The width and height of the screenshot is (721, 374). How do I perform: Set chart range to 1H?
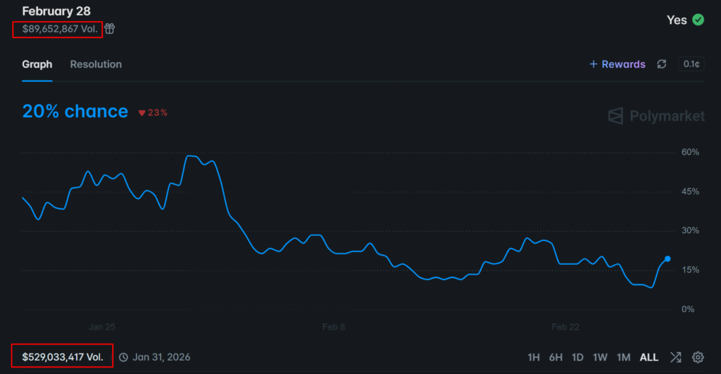click(534, 357)
